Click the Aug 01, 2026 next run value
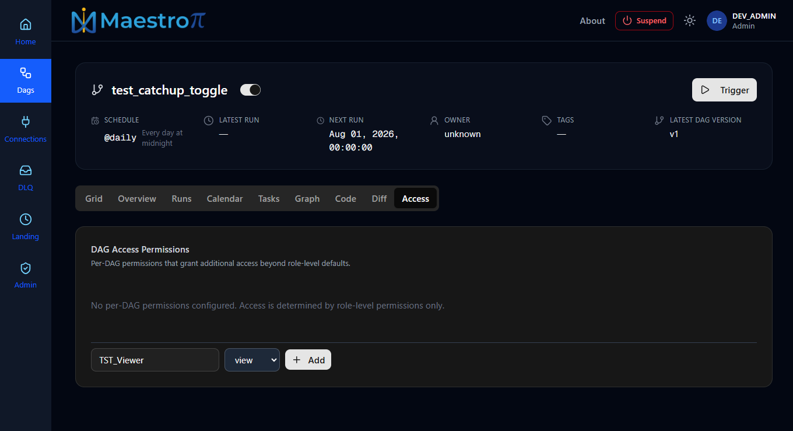 pyautogui.click(x=364, y=141)
